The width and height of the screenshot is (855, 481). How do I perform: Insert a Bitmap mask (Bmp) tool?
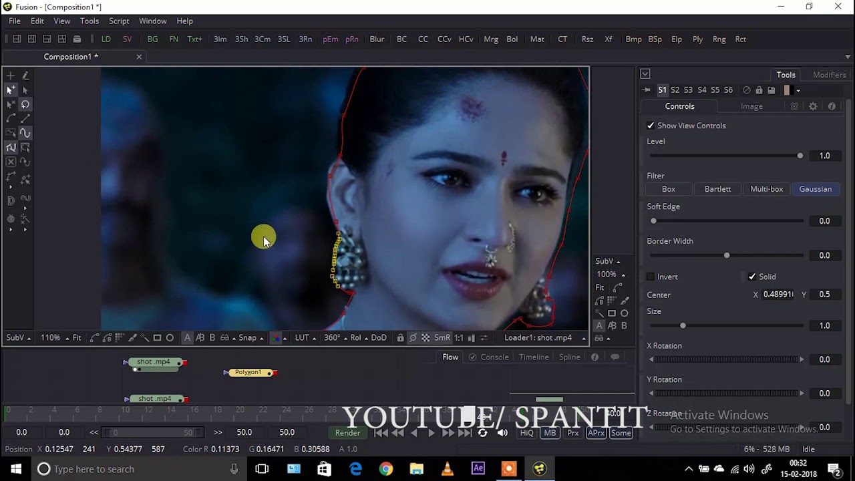[x=633, y=39]
